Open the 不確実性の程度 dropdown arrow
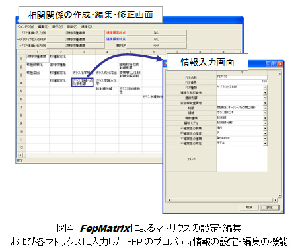The width and height of the screenshot is (300, 252). pyautogui.click(x=265, y=133)
